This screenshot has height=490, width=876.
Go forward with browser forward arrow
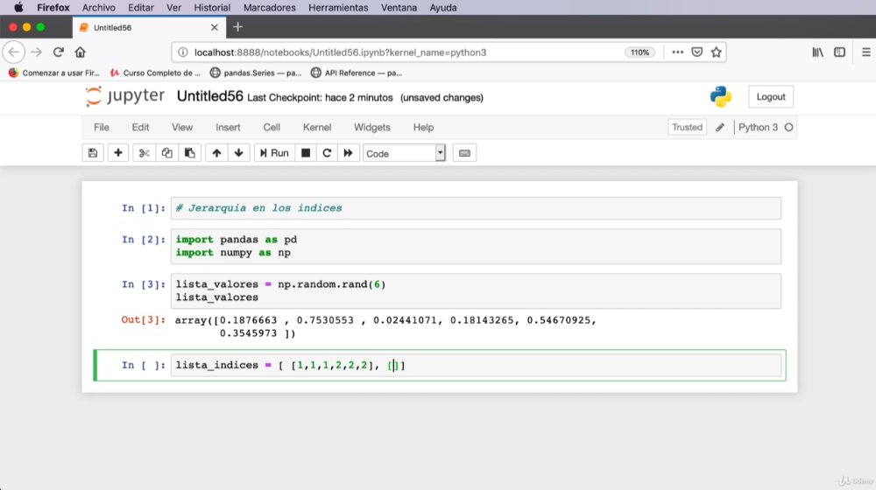coord(36,52)
